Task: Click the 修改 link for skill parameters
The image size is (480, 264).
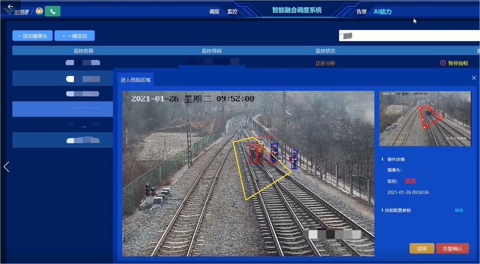Action: [459, 211]
